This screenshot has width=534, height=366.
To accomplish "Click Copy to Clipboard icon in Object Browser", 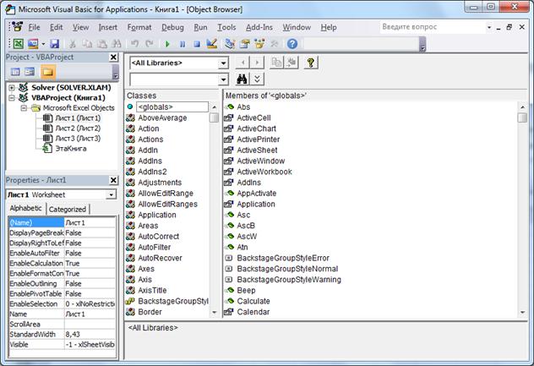I will (x=276, y=63).
